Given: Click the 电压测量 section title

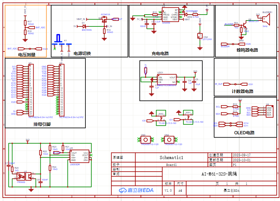Looking at the screenshot, I should (x=27, y=55).
